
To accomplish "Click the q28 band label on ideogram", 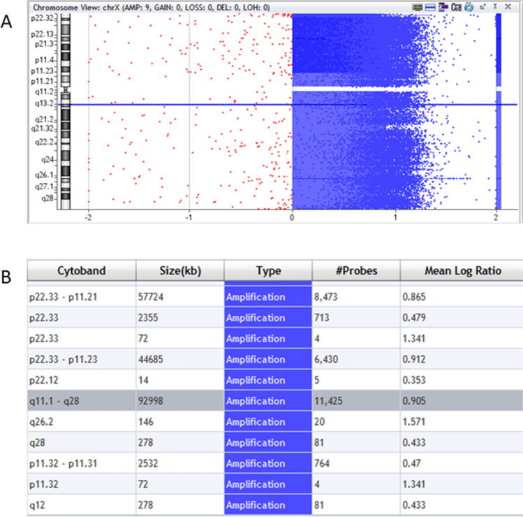I will click(x=47, y=198).
